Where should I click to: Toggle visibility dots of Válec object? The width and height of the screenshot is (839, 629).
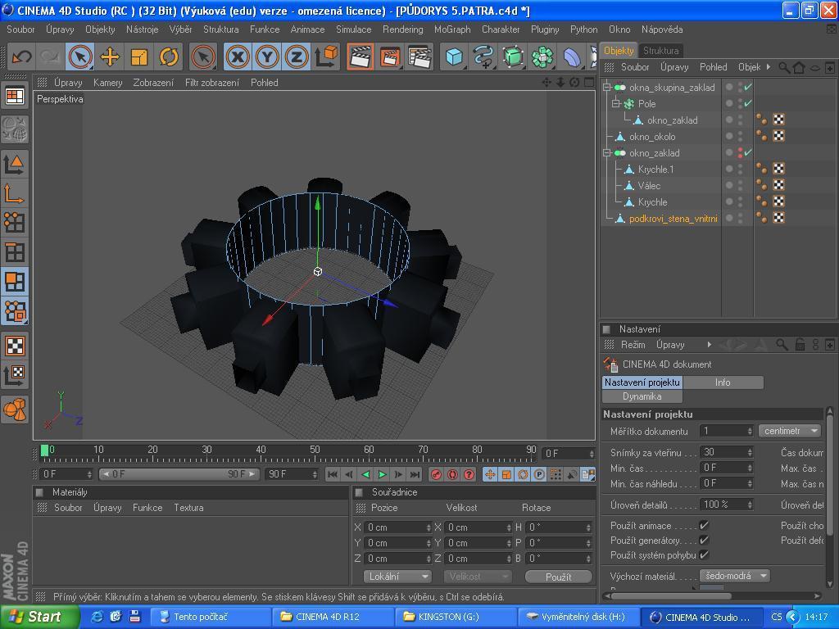741,186
